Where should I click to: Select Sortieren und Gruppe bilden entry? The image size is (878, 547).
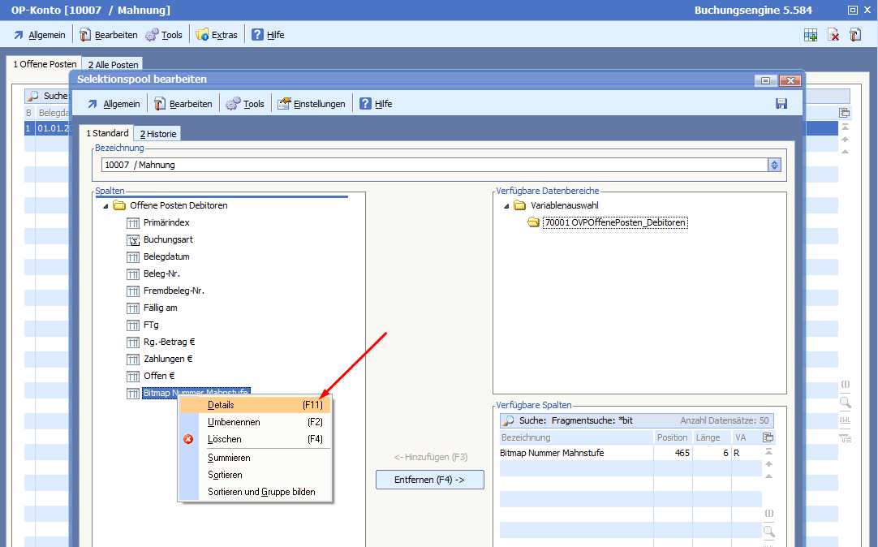click(x=261, y=492)
